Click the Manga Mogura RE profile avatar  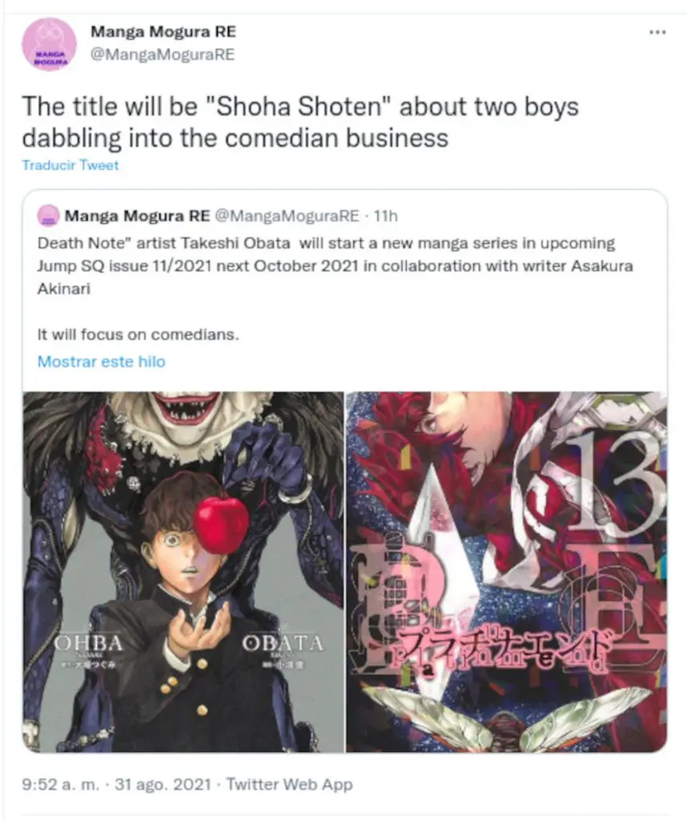[x=49, y=45]
